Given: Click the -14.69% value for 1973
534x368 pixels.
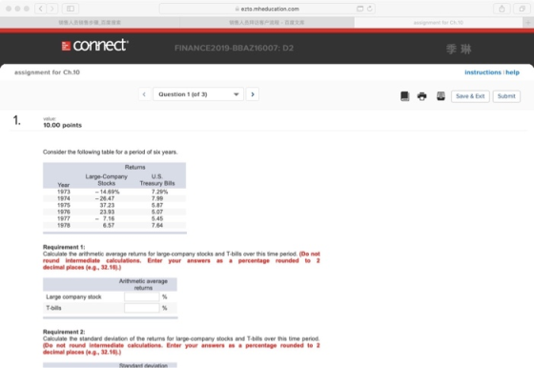Looking at the screenshot, I should coord(107,192).
